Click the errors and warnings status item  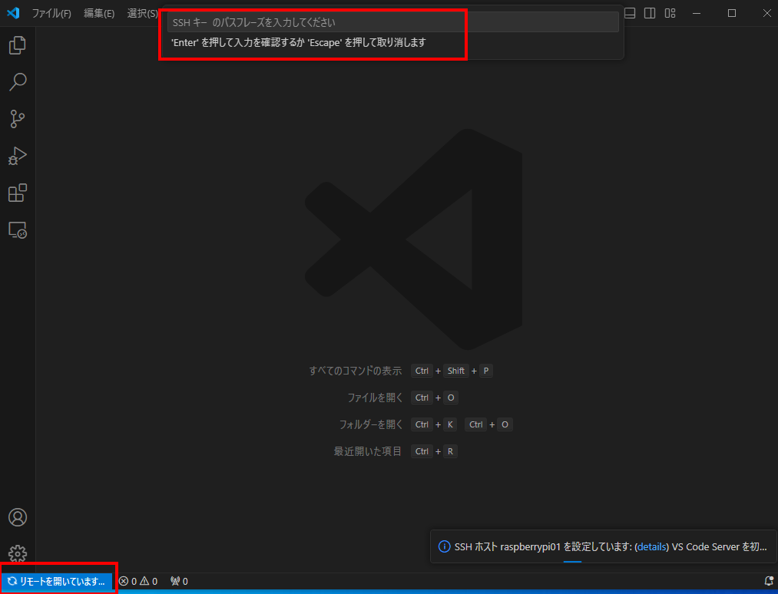138,582
